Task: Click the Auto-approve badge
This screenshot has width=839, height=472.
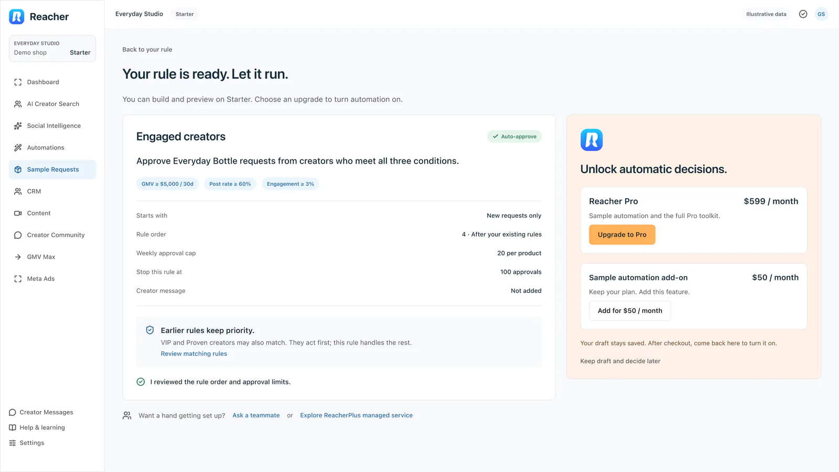Action: (x=514, y=136)
